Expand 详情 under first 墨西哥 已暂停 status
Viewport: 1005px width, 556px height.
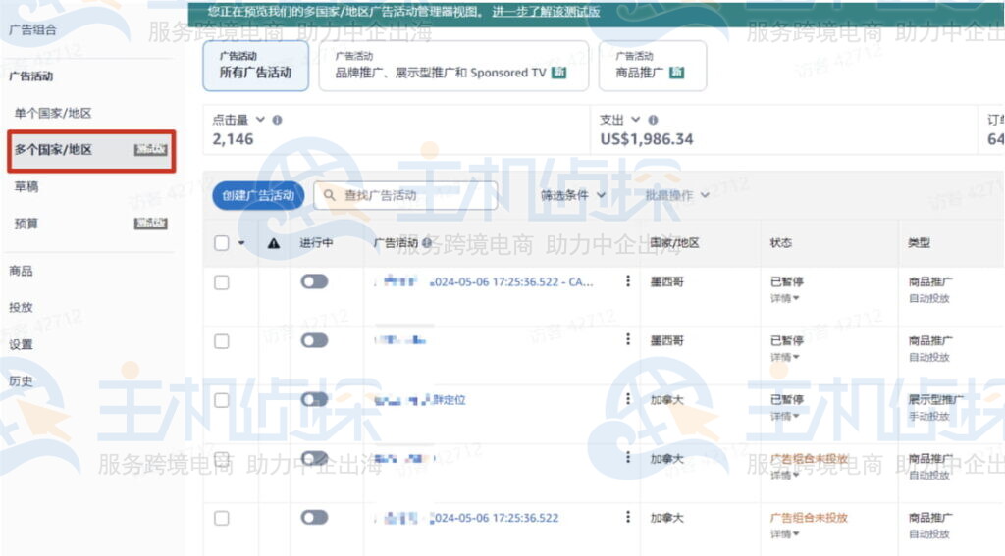coord(784,298)
